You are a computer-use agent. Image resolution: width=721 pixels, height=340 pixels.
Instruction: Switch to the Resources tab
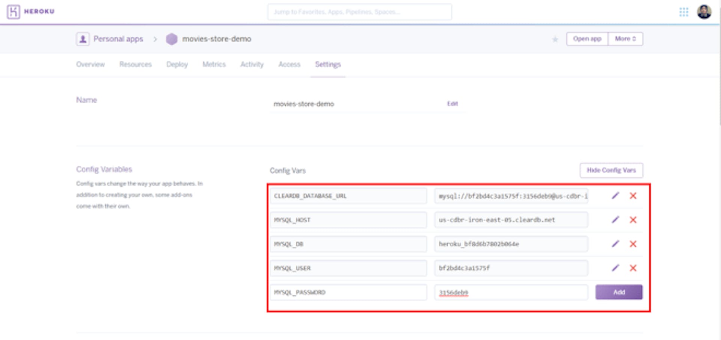pos(136,64)
